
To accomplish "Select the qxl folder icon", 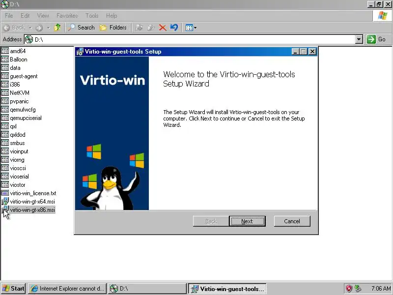I will [5, 126].
